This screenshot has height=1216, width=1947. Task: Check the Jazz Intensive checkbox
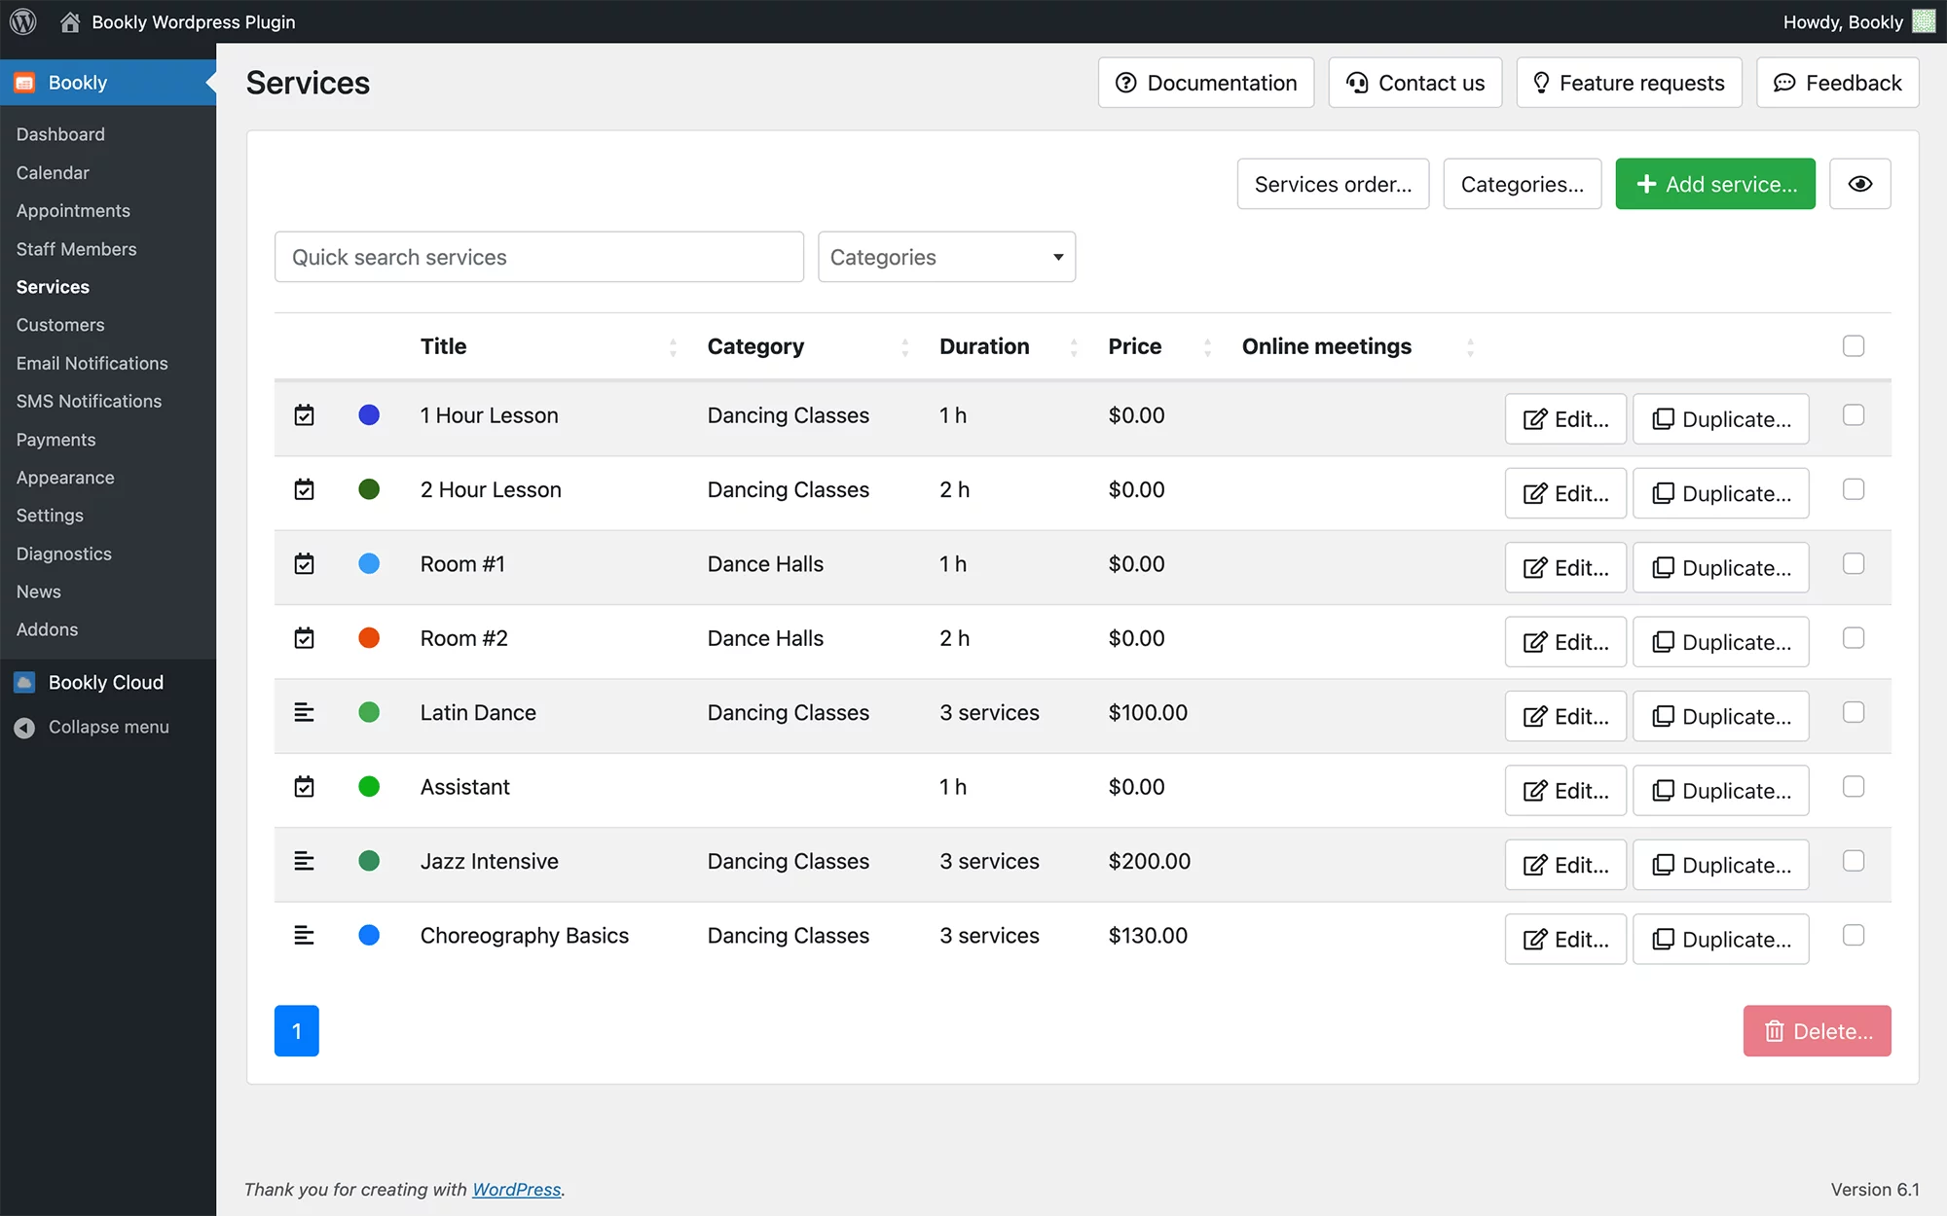(x=1854, y=861)
